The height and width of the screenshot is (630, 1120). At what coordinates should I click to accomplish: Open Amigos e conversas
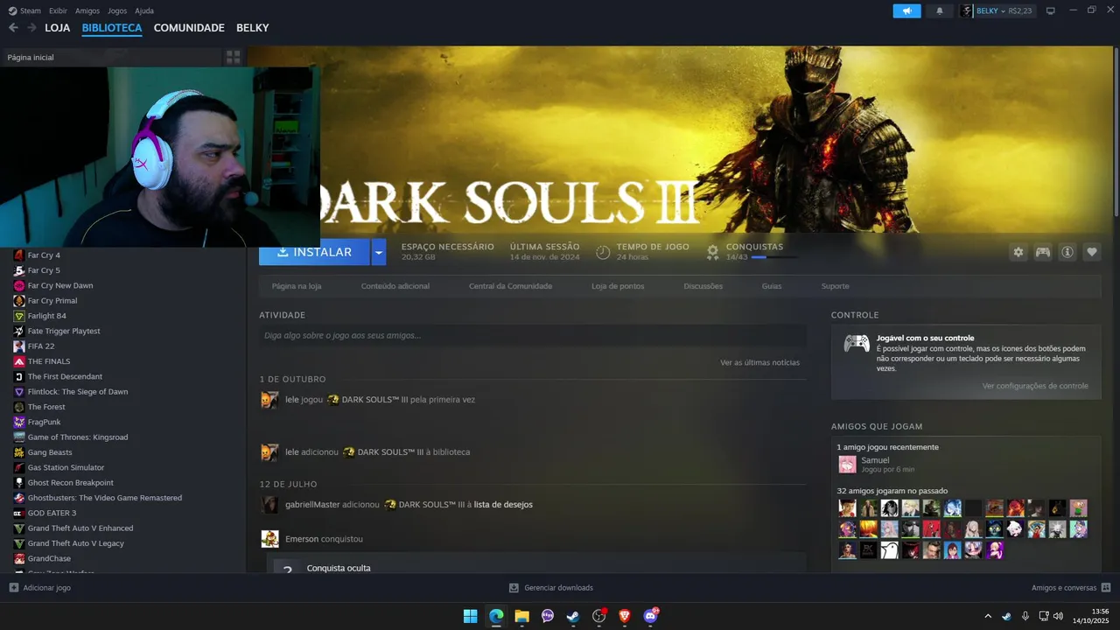pos(1071,588)
